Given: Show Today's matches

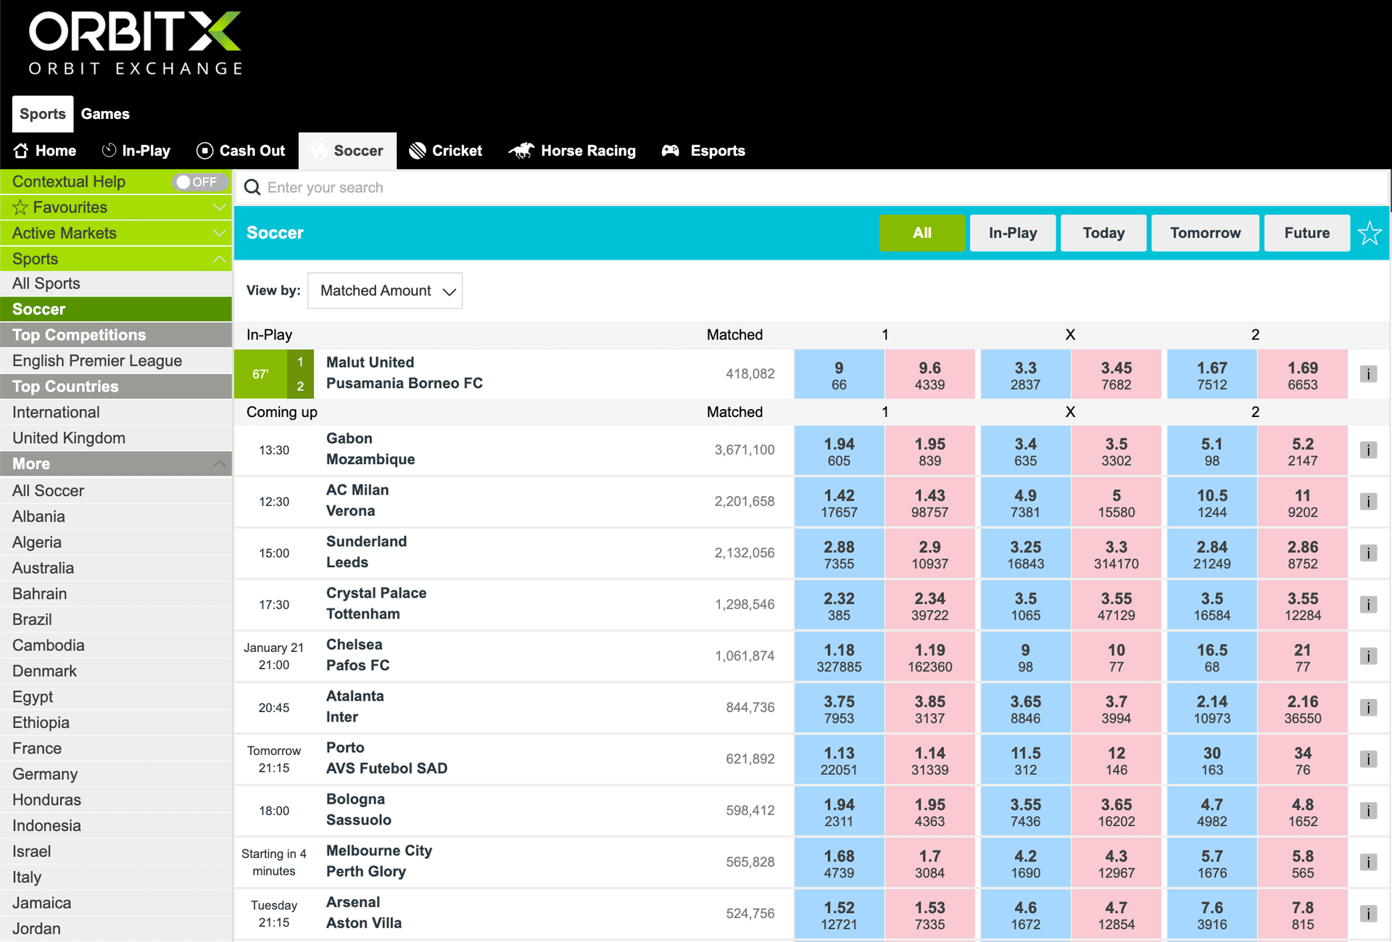Looking at the screenshot, I should 1103,233.
